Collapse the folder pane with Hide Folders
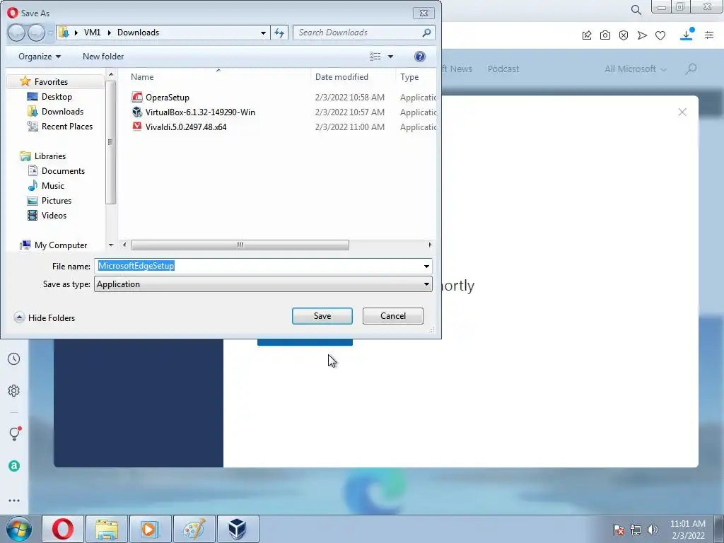The image size is (724, 543). tap(45, 317)
